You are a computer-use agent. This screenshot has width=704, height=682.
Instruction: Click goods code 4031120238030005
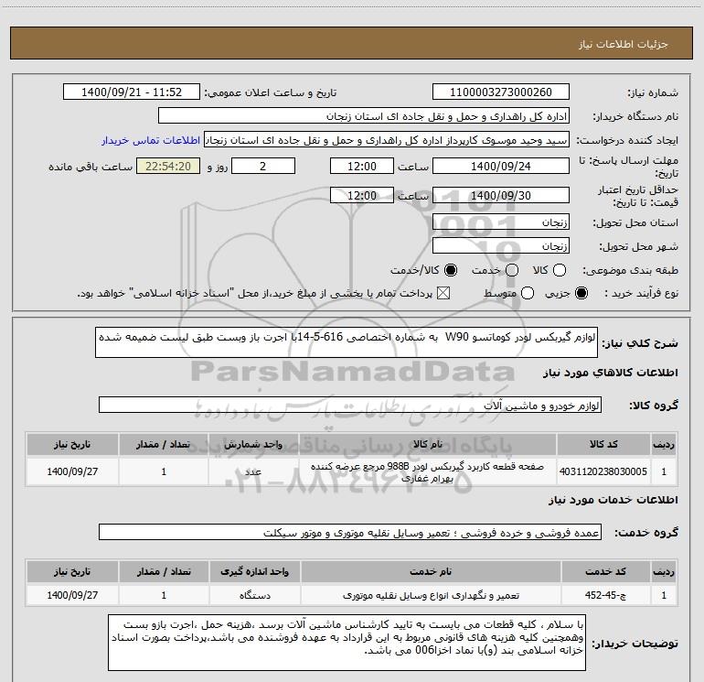[603, 471]
